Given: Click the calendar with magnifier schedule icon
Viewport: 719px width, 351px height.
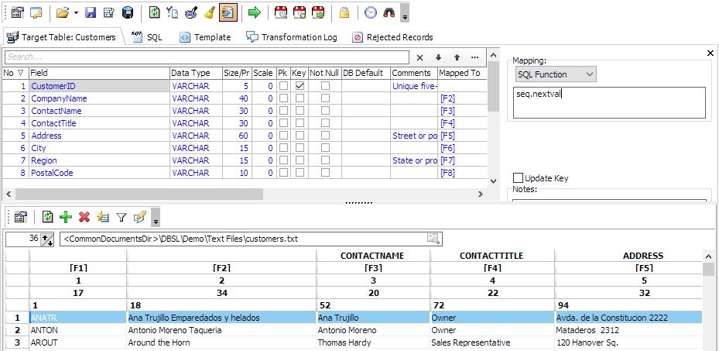Looking at the screenshot, I should click(281, 13).
